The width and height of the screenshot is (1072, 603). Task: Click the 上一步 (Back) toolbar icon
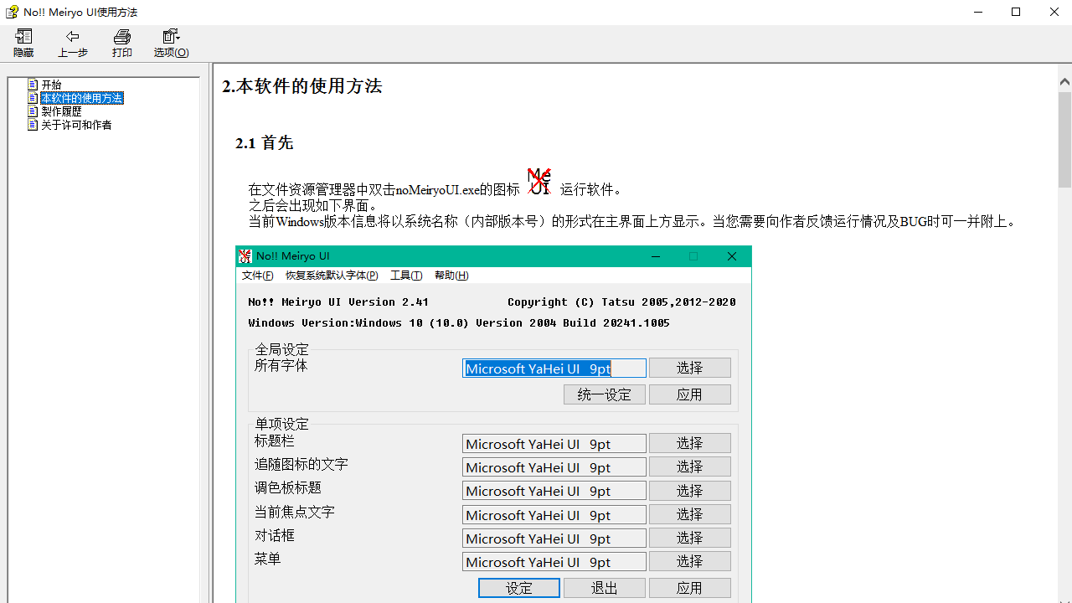point(72,43)
